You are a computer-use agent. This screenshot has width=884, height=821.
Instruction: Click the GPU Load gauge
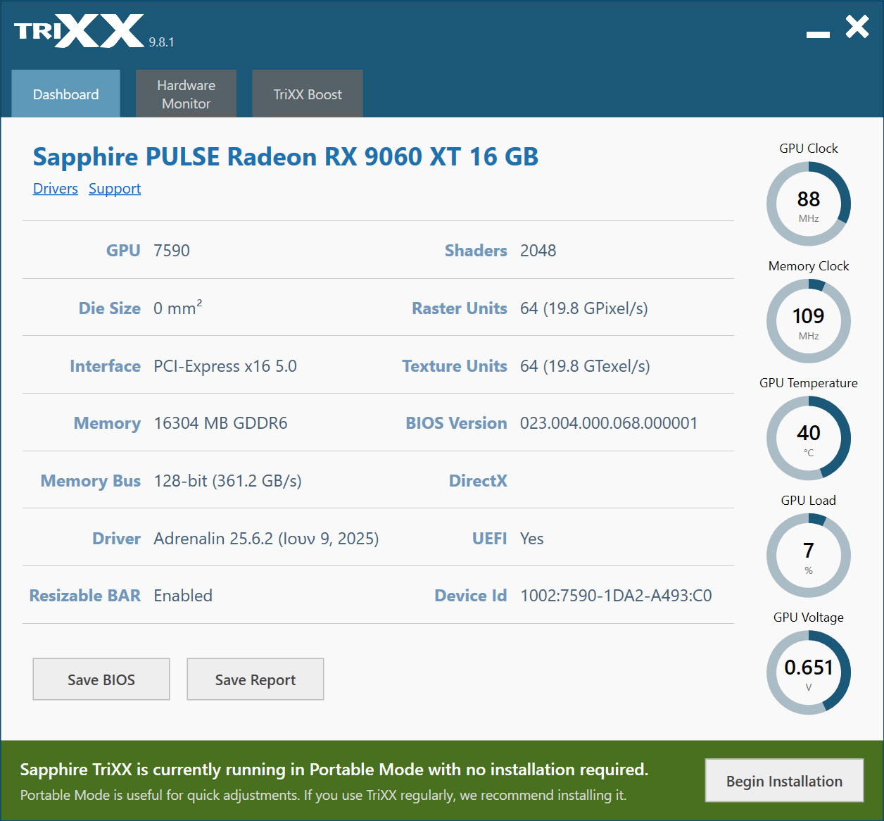(808, 556)
